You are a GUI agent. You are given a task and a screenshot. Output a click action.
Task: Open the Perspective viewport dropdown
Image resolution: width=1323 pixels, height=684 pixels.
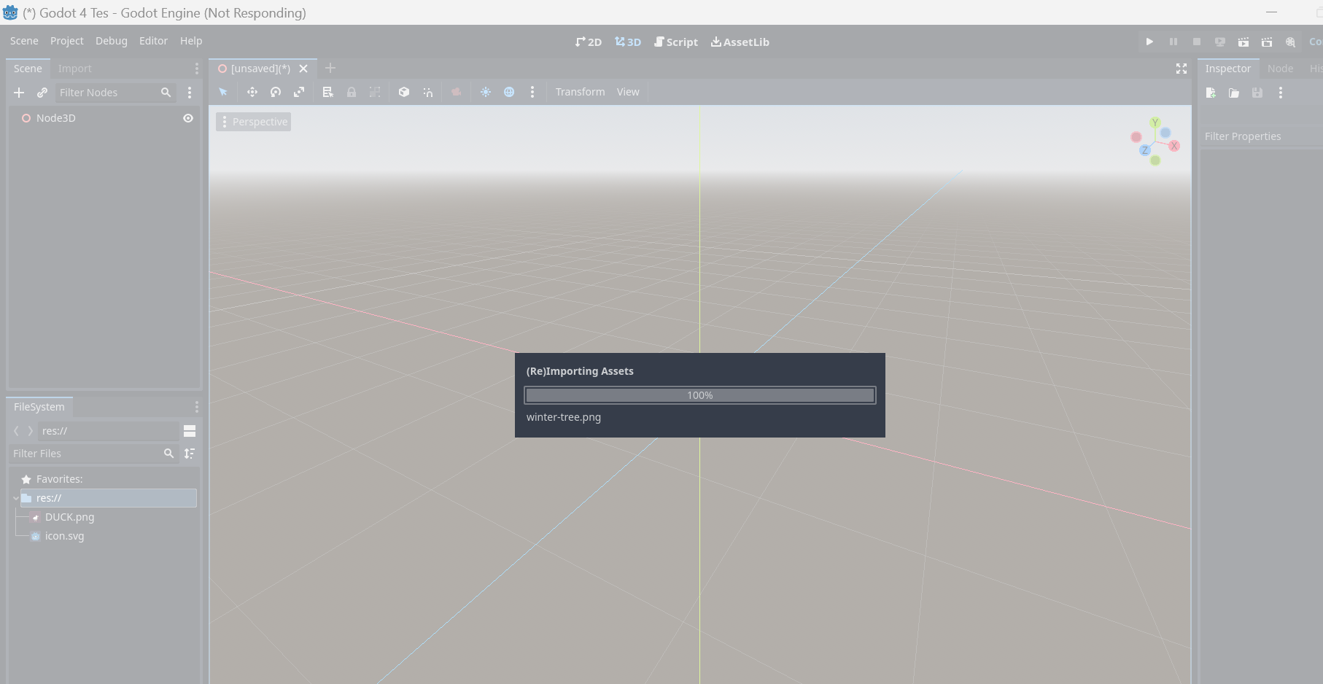tap(253, 121)
